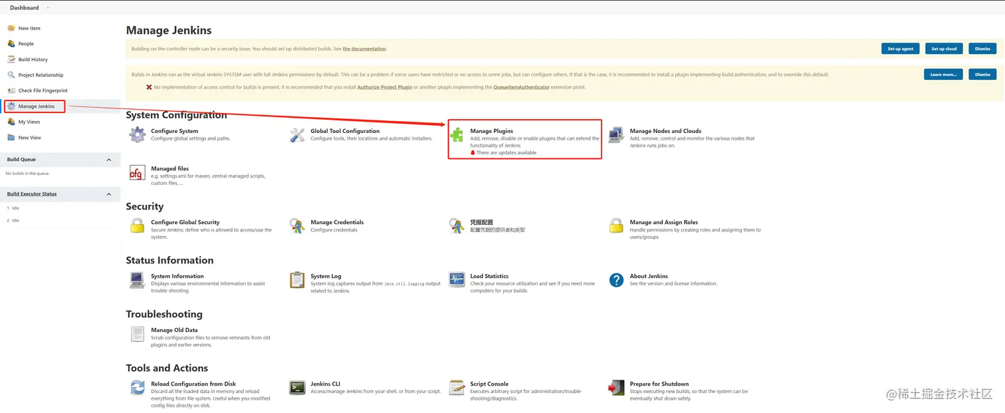Click the Managed files cfg icon
Viewport: 1005px width, 413px height.
pyautogui.click(x=138, y=173)
